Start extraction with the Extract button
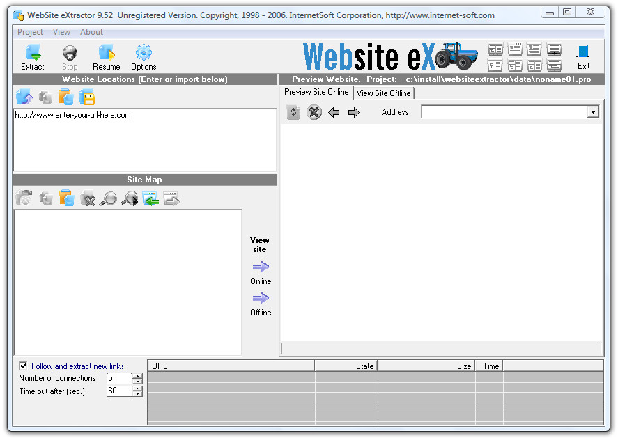Viewport: 618px width, 438px height. click(x=32, y=57)
